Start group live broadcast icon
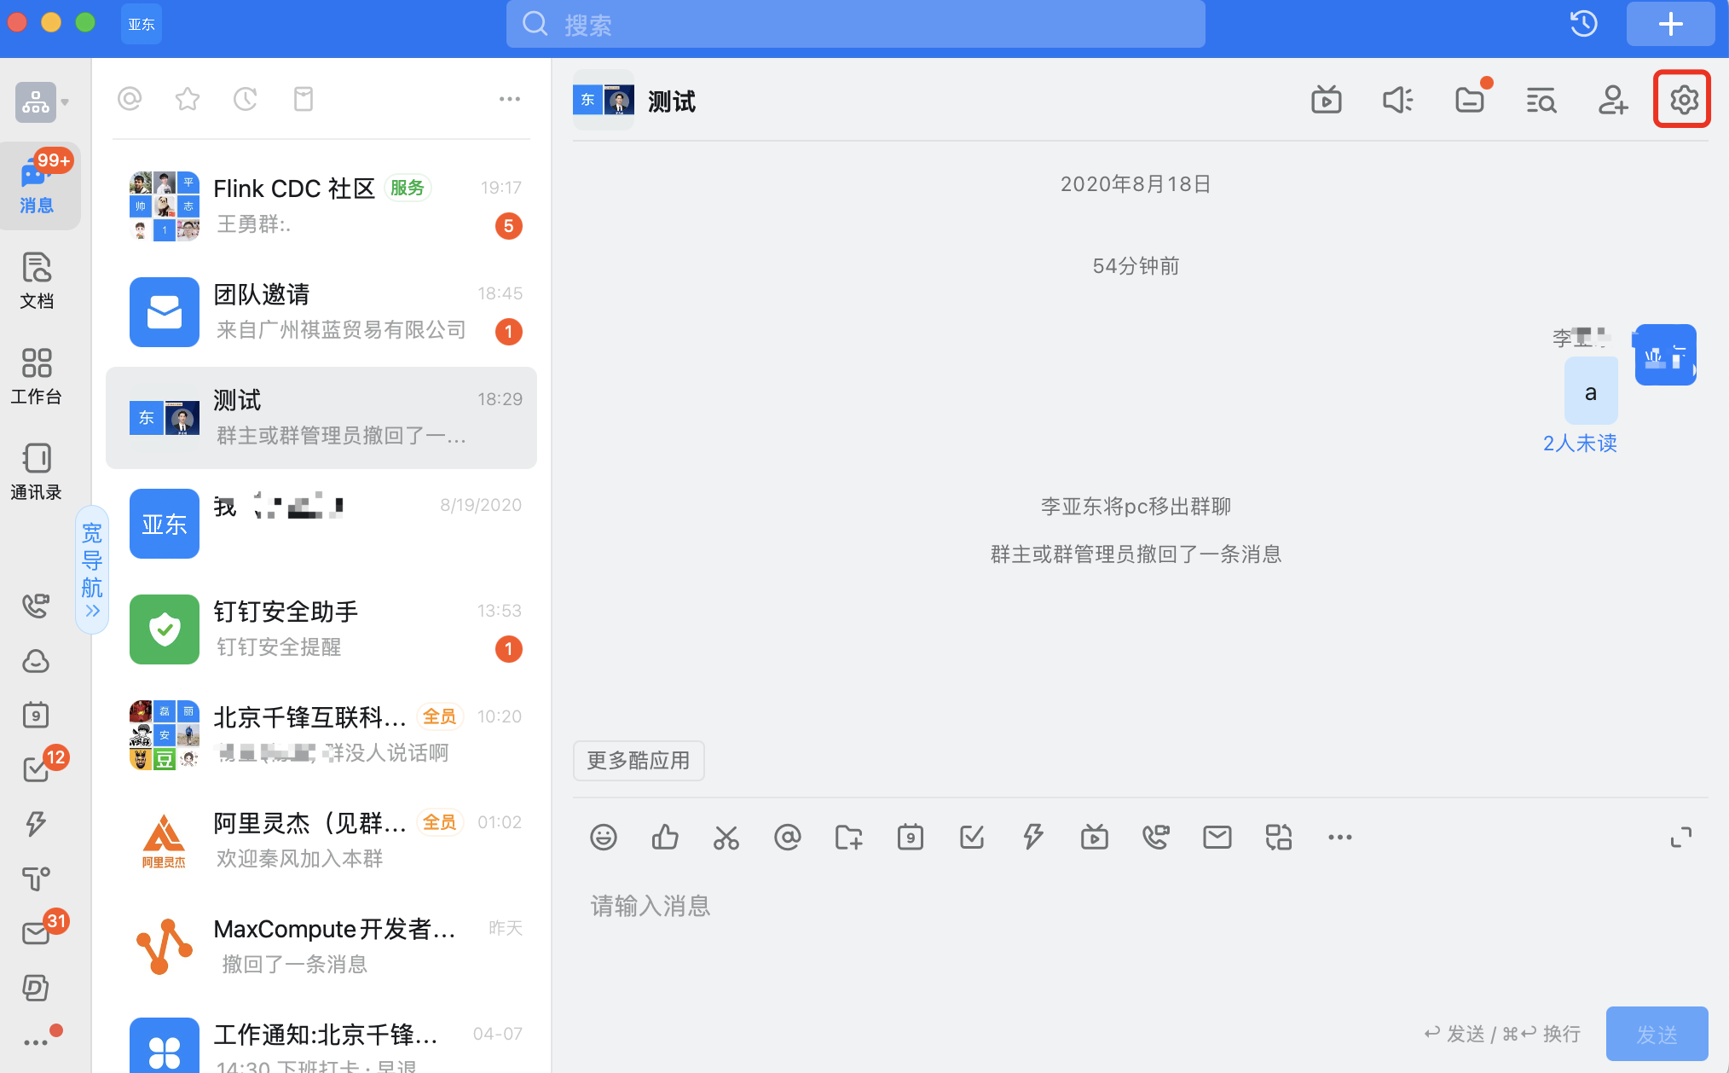 [x=1327, y=100]
